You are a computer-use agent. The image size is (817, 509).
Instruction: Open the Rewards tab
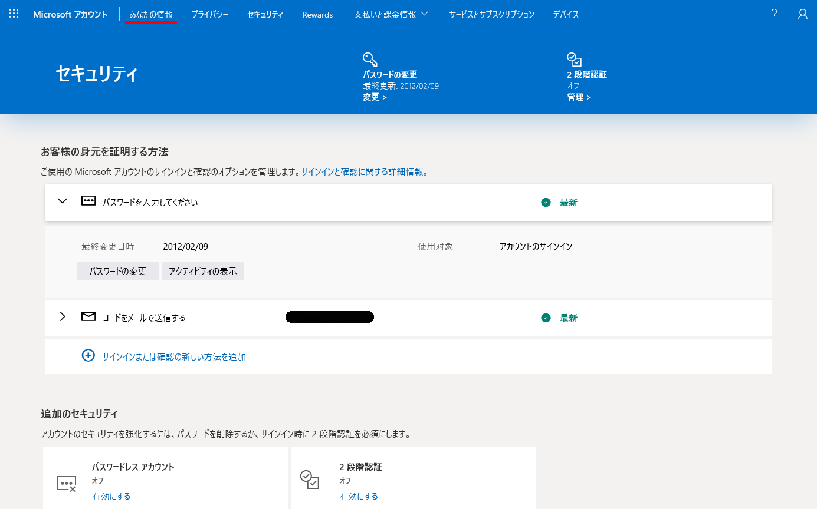317,14
